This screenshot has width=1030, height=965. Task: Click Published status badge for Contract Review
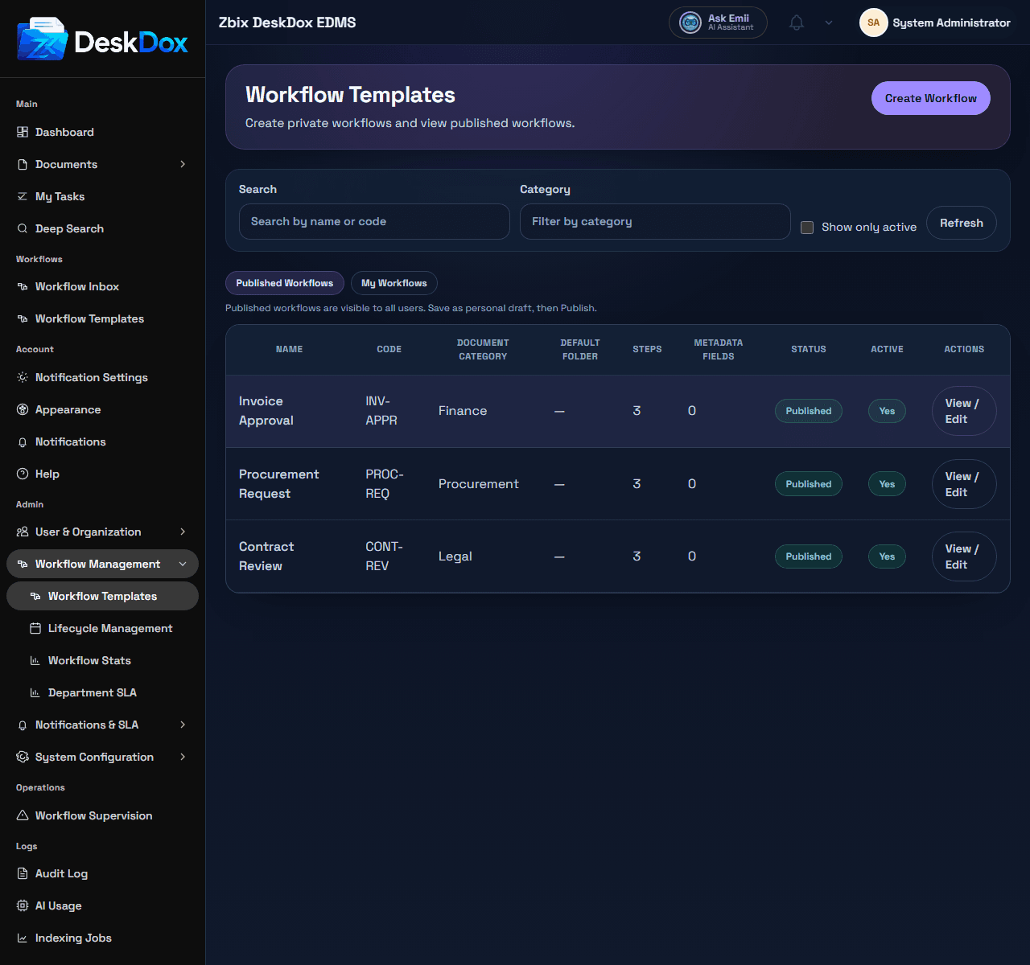click(809, 556)
